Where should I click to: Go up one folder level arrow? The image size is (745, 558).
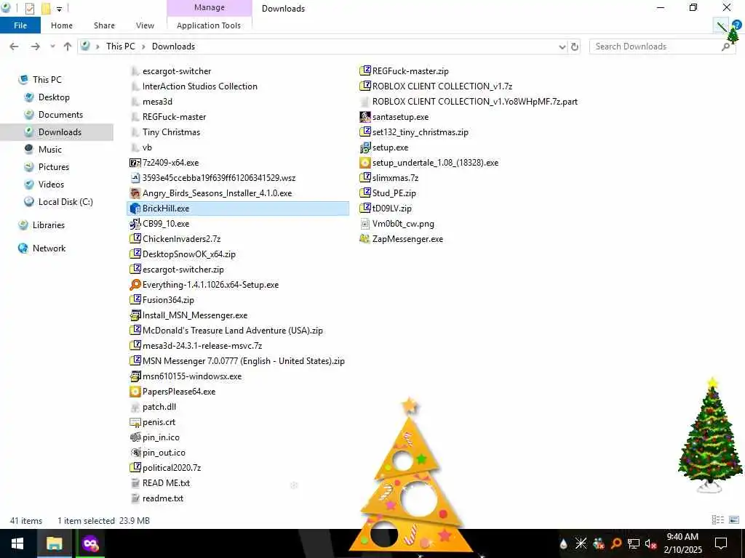pyautogui.click(x=68, y=46)
